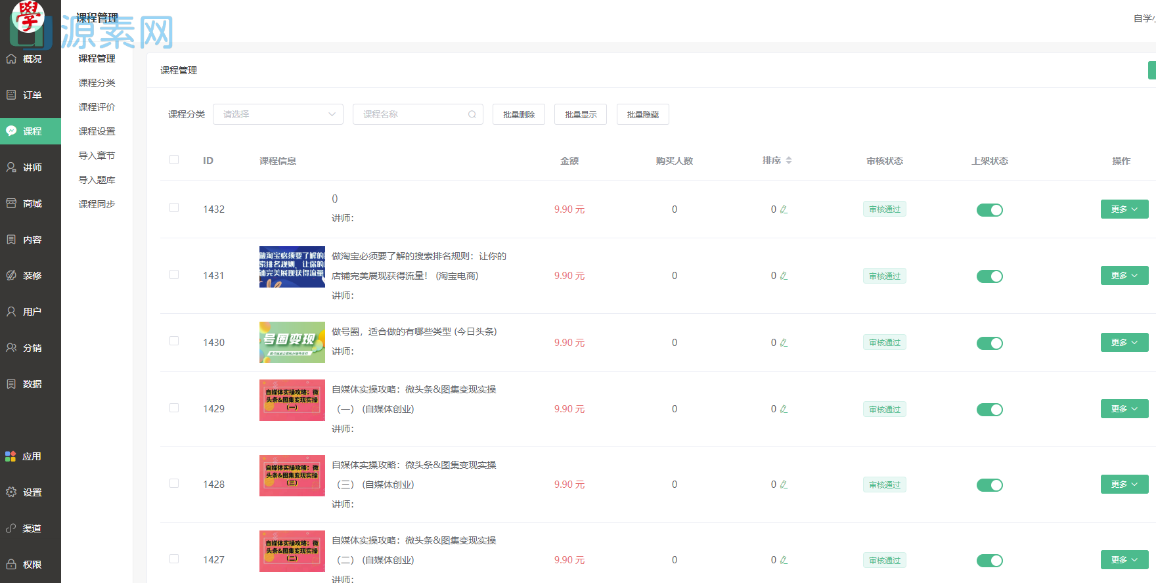Click the 批量删除 button
This screenshot has width=1156, height=583.
tap(519, 114)
